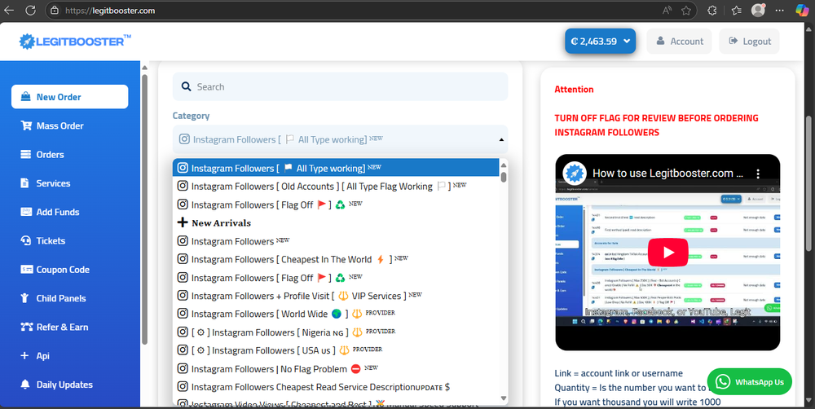The height and width of the screenshot is (409, 815).
Task: Open Copilot icon in browser corner
Action: (802, 10)
